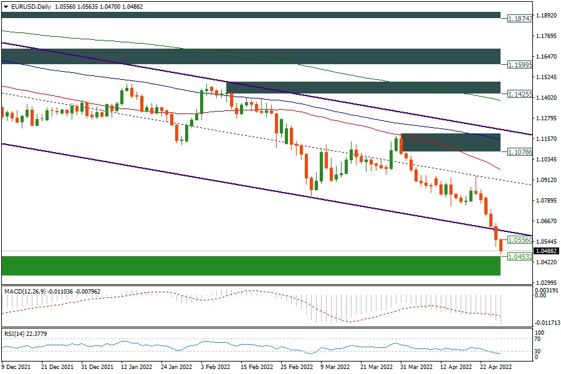Select the 1.05560 price level label

tap(519, 240)
